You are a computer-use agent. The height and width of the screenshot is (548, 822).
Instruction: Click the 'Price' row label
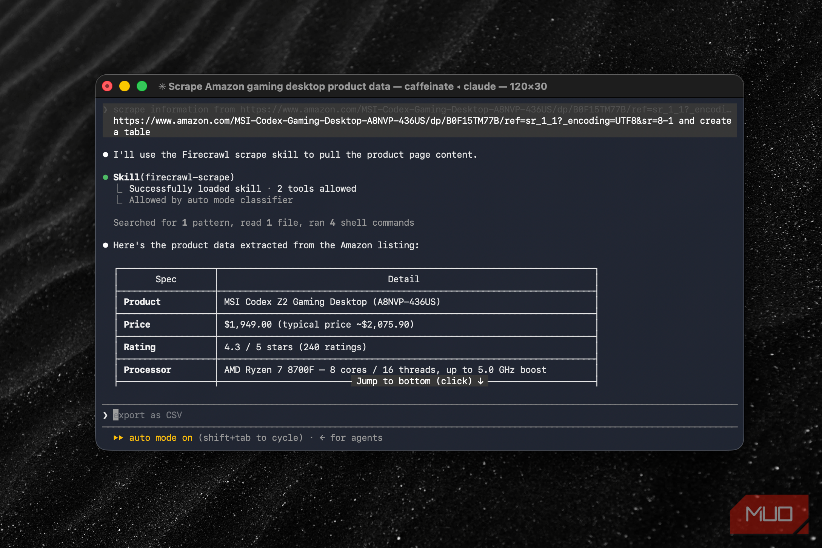click(x=137, y=325)
